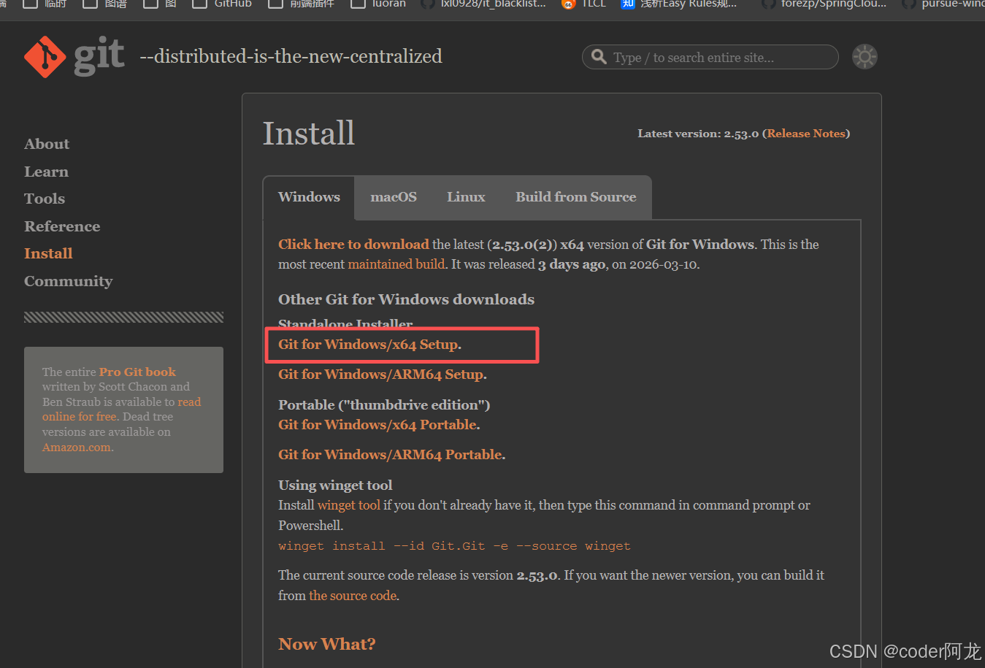Viewport: 985px width, 668px height.
Task: Click the "--distributed-is-the-new-centralized" tagline
Action: [291, 56]
